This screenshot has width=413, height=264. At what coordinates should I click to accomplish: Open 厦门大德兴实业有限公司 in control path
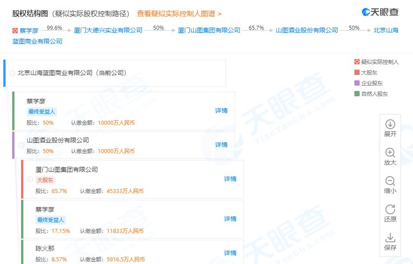coord(108,31)
